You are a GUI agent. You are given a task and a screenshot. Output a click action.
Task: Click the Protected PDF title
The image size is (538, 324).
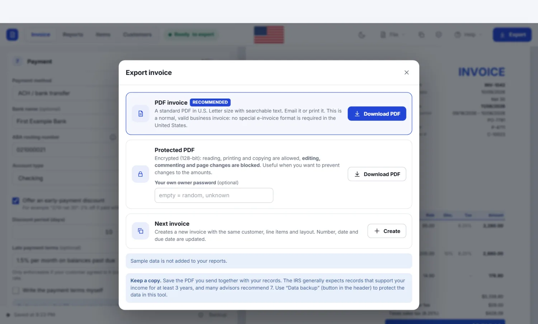click(x=175, y=150)
